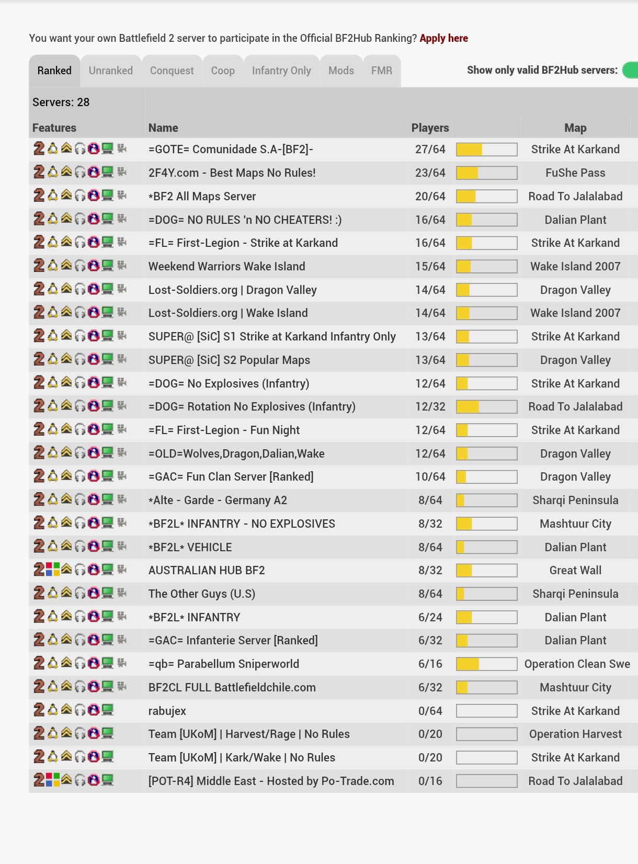Toggle Show only valid BF2Hub servers switch
This screenshot has height=864, width=638.
click(x=631, y=70)
